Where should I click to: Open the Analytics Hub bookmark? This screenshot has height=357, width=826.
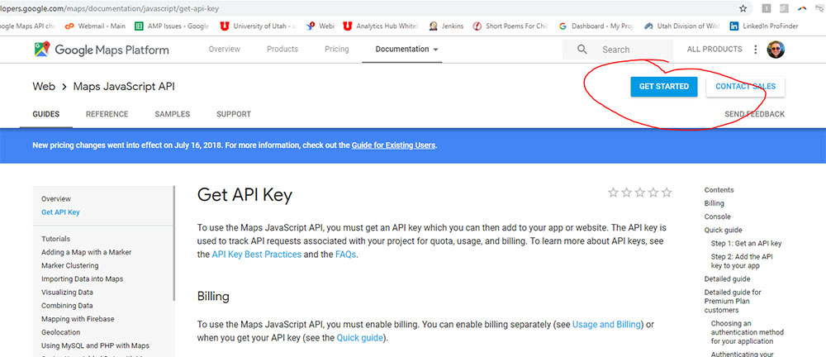pyautogui.click(x=381, y=26)
